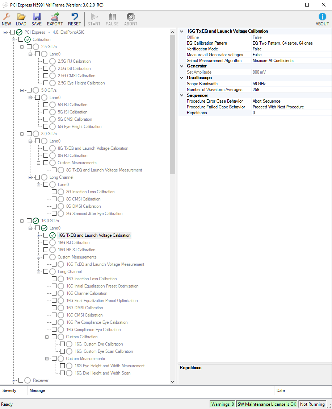Check the 16G HF SJ Calibration checkbox
The height and width of the screenshot is (409, 332).
click(x=46, y=249)
